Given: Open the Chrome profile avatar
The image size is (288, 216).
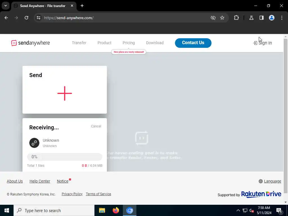Looking at the screenshot, I should pos(272,18).
